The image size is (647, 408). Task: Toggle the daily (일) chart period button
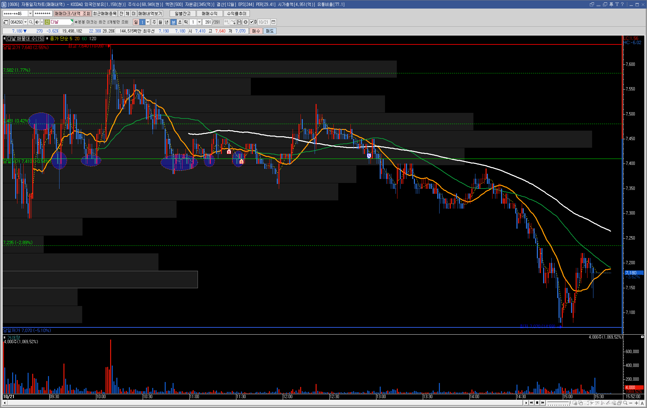[136, 22]
